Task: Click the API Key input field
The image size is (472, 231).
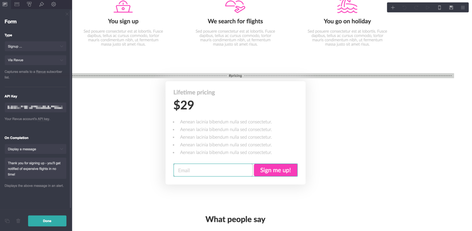Action: tap(35, 107)
